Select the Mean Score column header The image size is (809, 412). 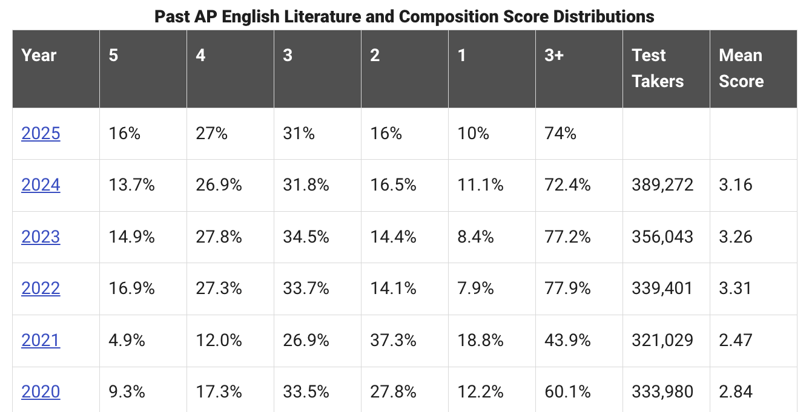tap(741, 68)
